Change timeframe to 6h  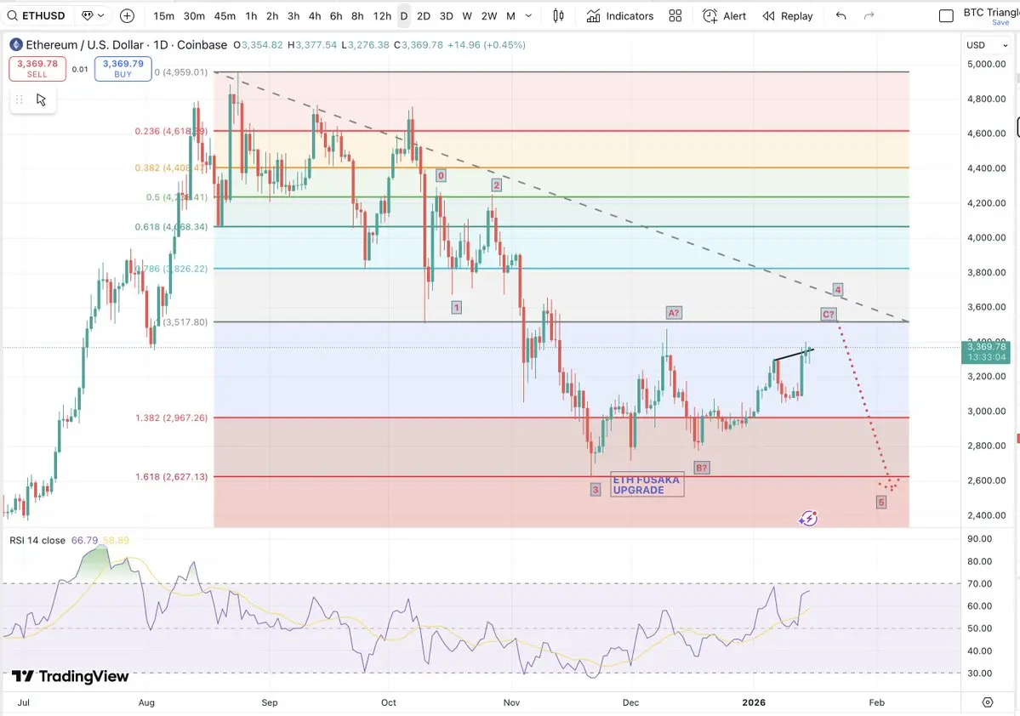[x=336, y=15]
